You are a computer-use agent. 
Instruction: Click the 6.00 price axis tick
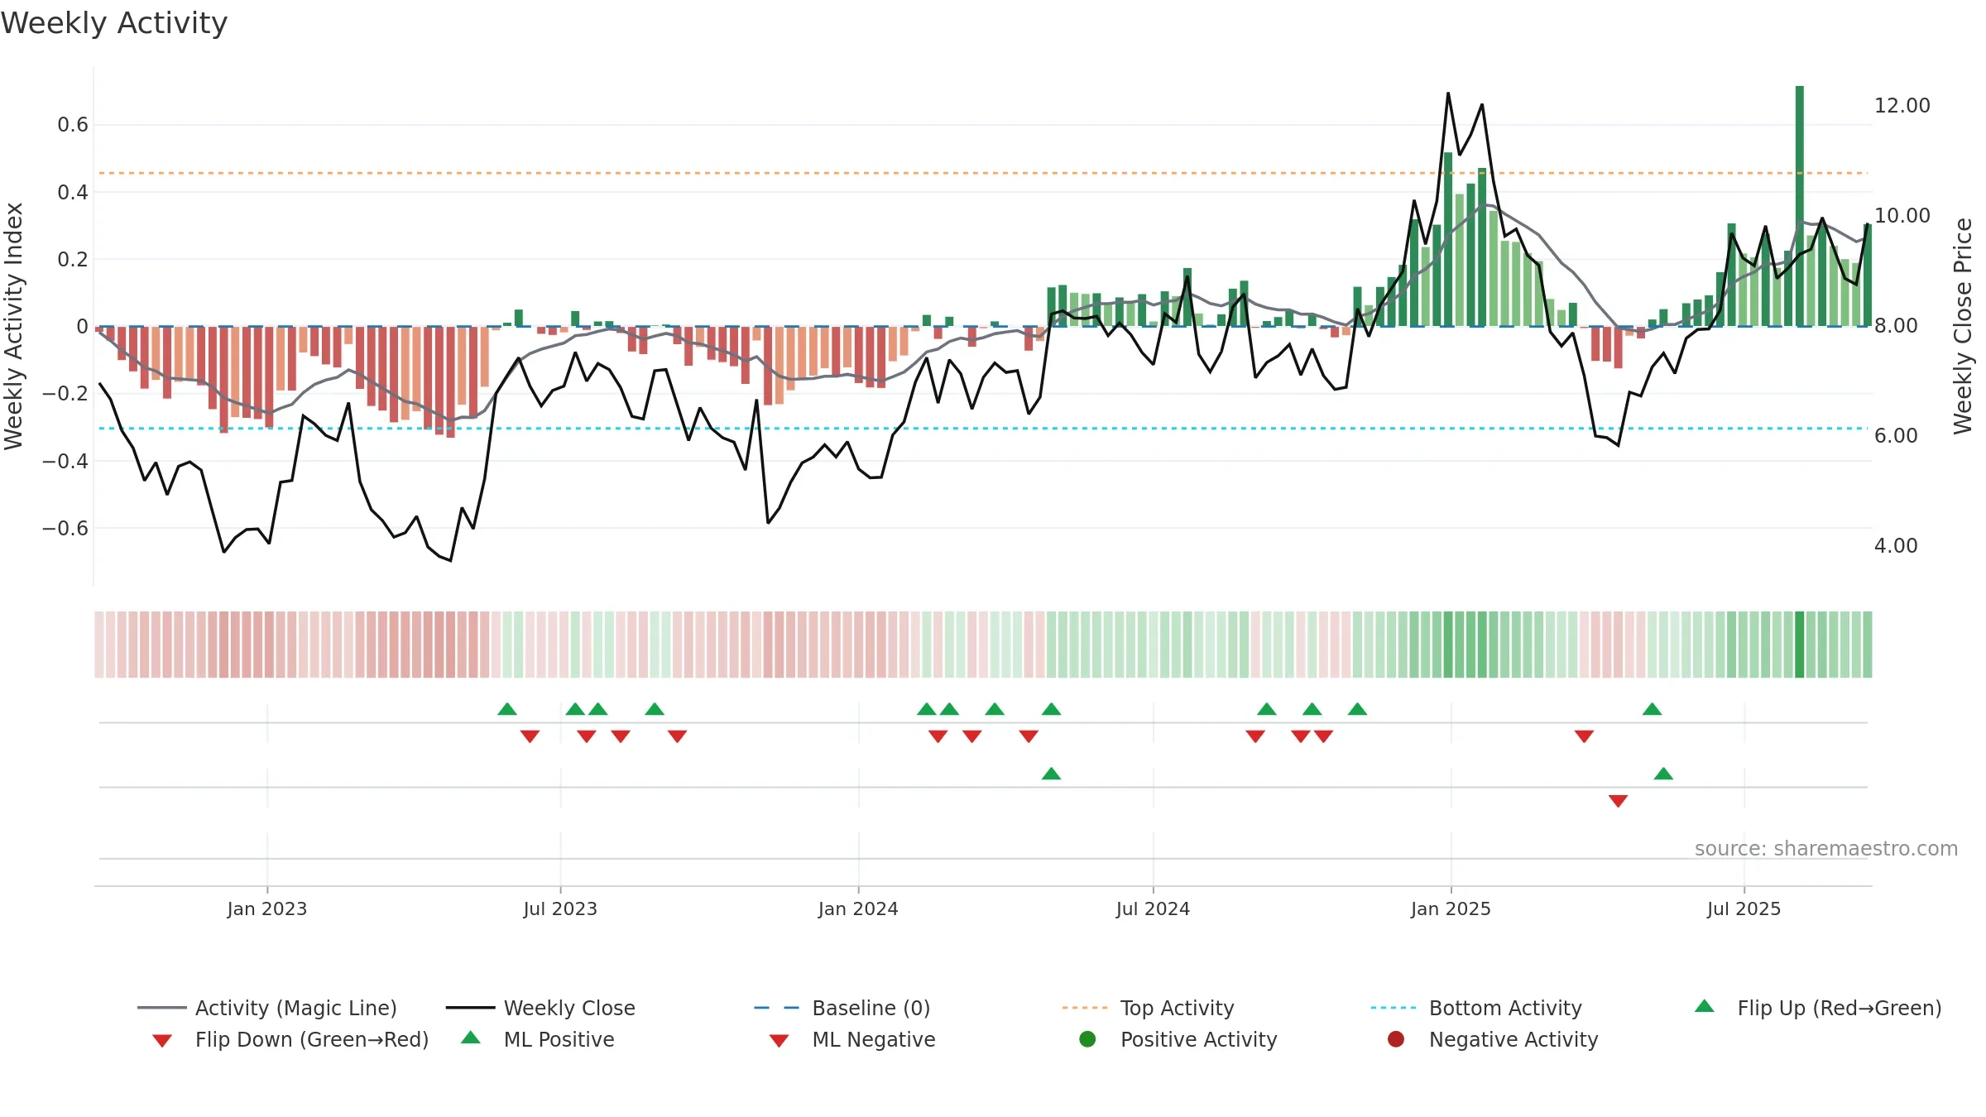point(1896,436)
